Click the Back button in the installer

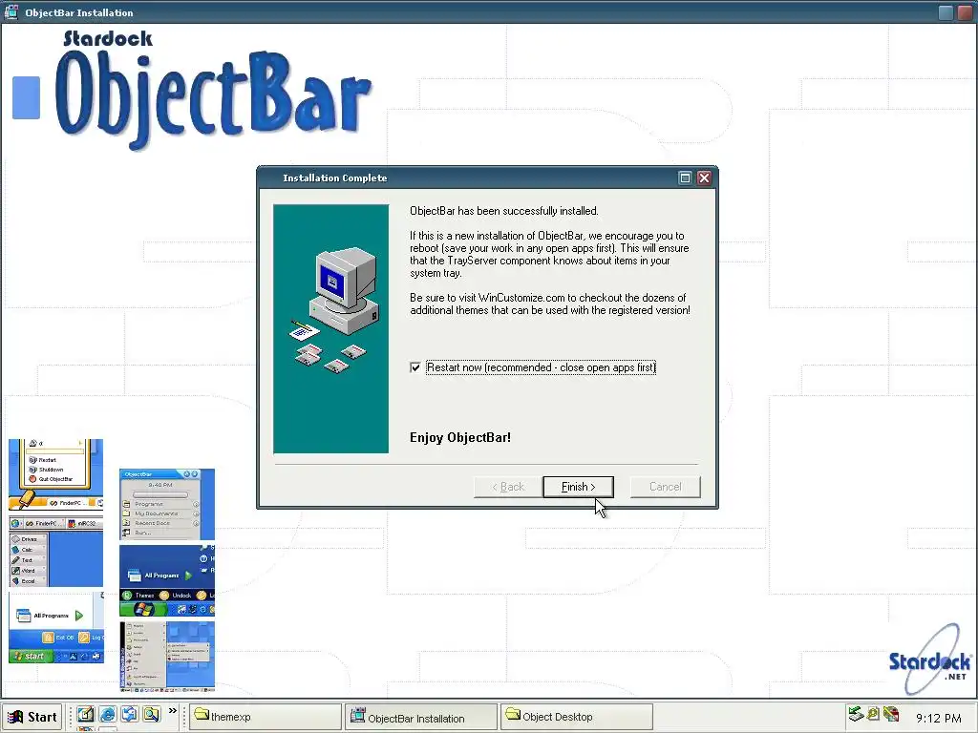tap(508, 487)
